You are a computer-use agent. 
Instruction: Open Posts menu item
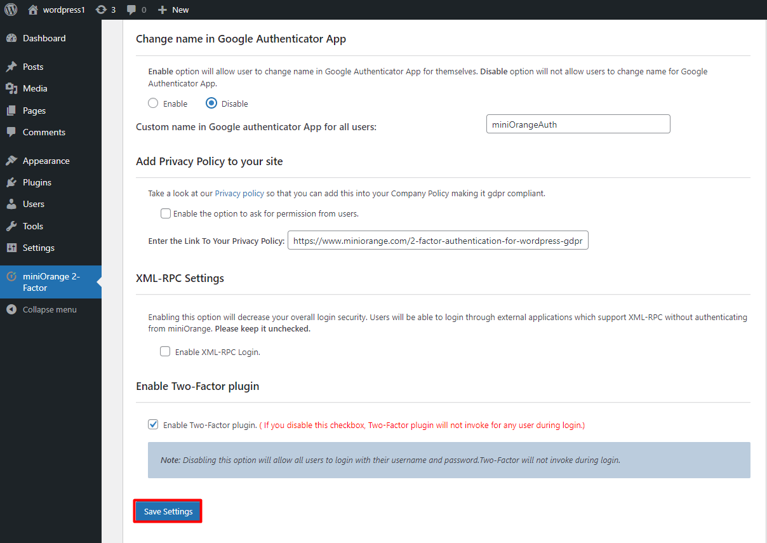51,67
